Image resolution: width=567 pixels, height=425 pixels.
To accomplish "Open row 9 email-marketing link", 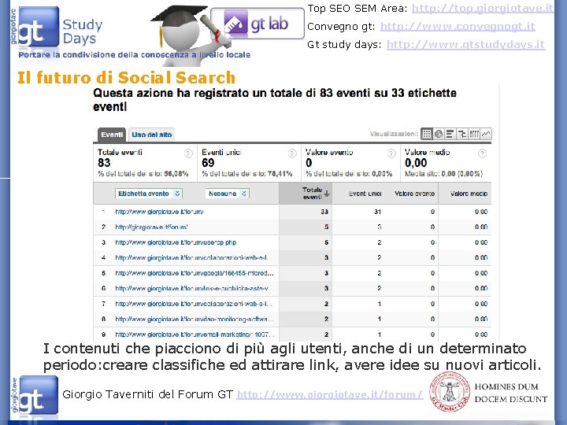I will (x=195, y=334).
